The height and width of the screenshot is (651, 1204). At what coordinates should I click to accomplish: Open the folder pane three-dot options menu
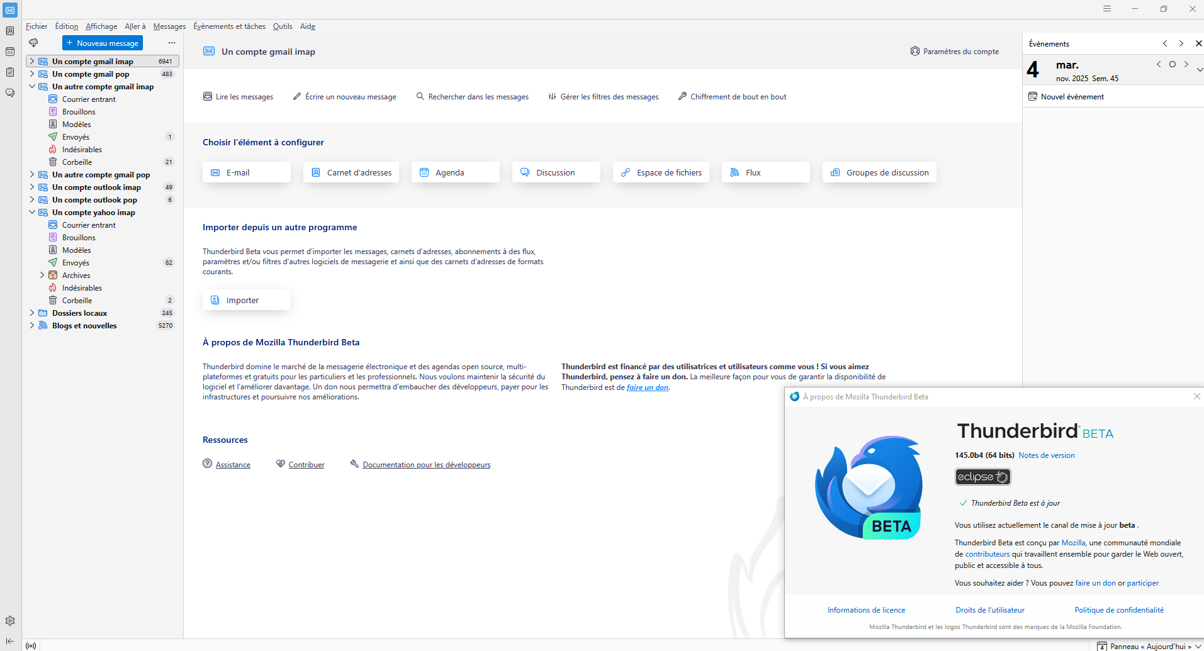172,43
